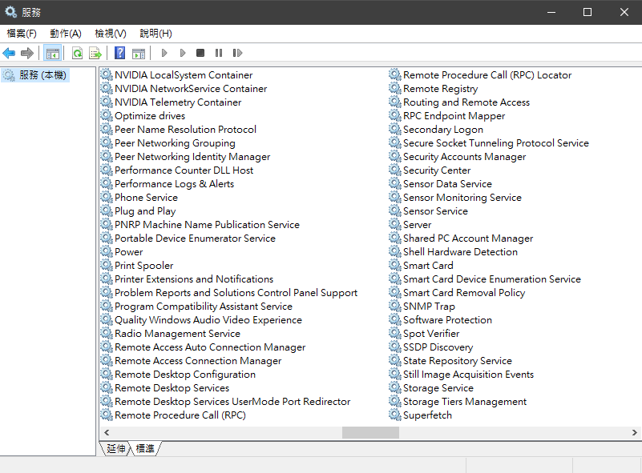Click the Restart Service icon
Image resolution: width=642 pixels, height=473 pixels.
(237, 53)
